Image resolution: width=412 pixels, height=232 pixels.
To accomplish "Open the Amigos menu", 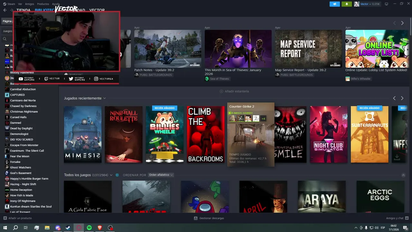I will [30, 4].
